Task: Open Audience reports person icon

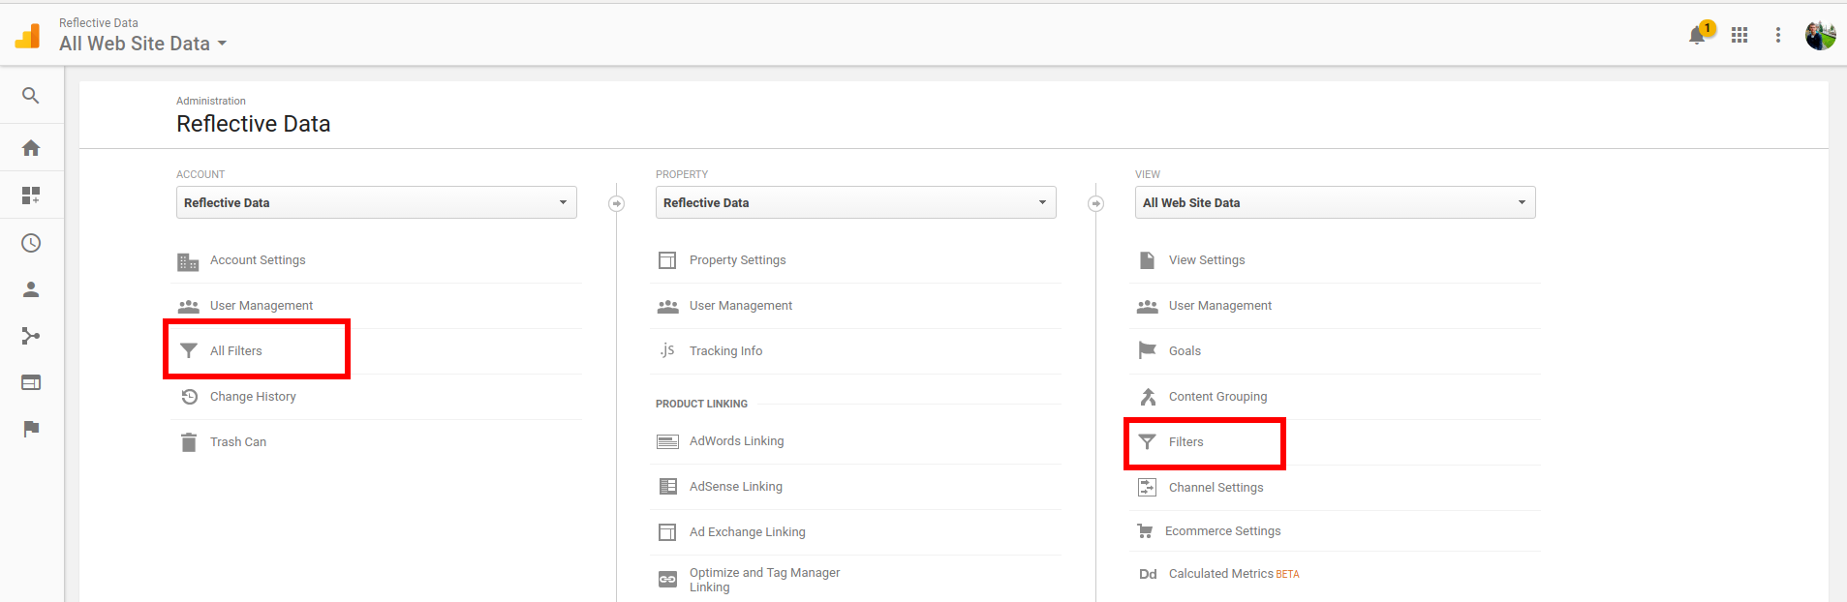Action: click(31, 289)
